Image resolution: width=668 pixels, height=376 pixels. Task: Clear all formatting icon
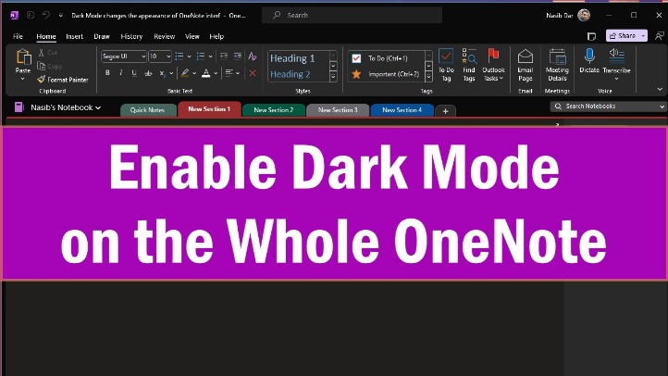(253, 56)
